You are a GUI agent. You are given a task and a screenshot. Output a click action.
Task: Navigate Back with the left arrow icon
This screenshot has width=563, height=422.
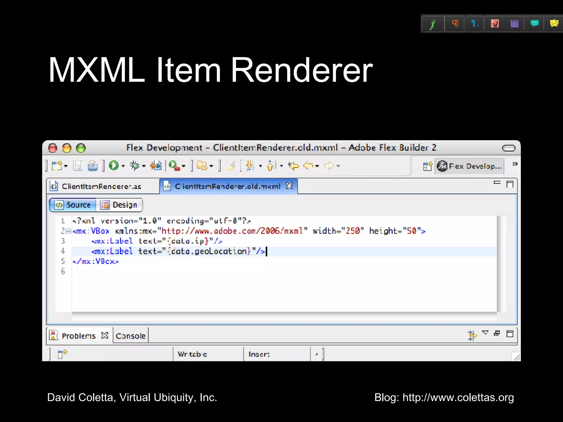[x=308, y=166]
